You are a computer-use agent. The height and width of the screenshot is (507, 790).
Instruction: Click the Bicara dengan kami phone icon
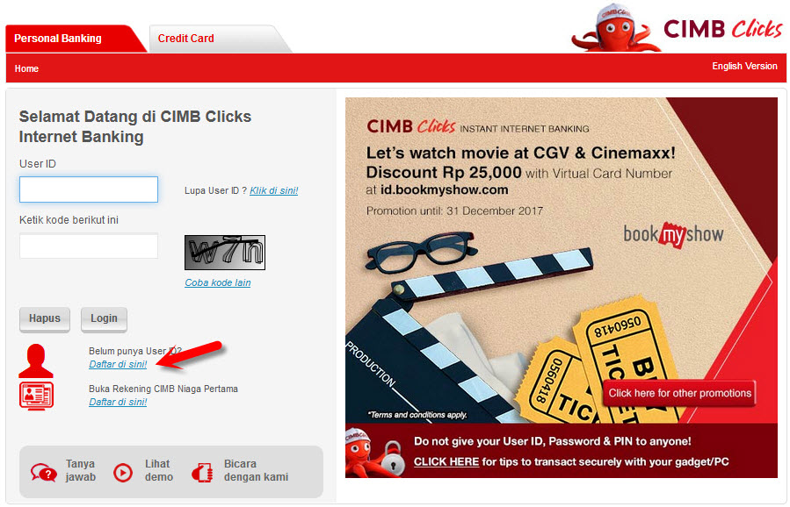[x=202, y=472]
